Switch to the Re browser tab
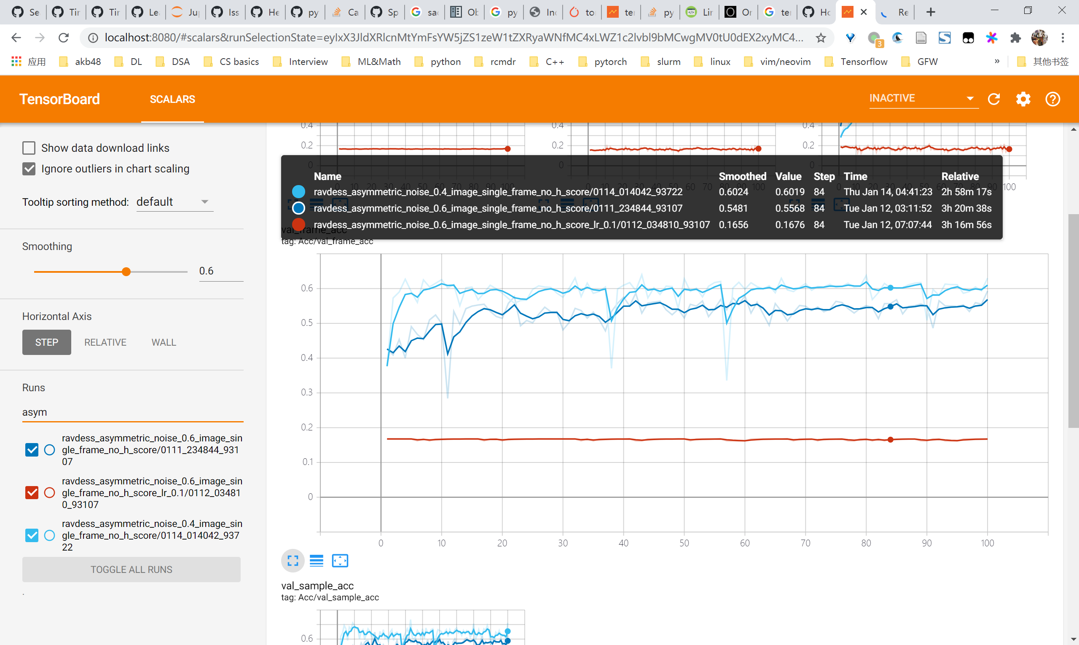Screen dimensions: 1079x645 coord(895,12)
